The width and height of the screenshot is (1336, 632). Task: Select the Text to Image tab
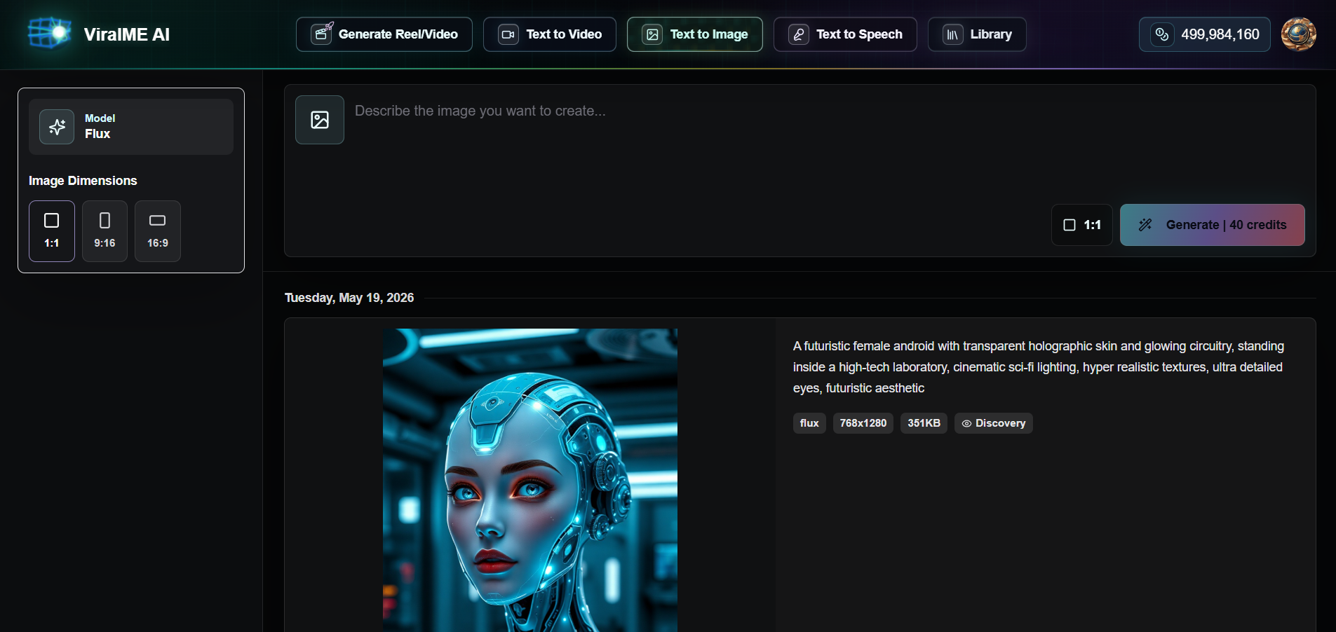[695, 34]
